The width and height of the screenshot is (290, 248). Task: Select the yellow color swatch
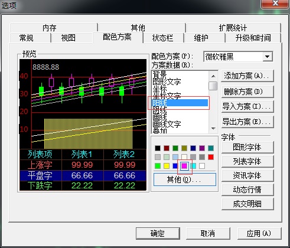(167, 166)
